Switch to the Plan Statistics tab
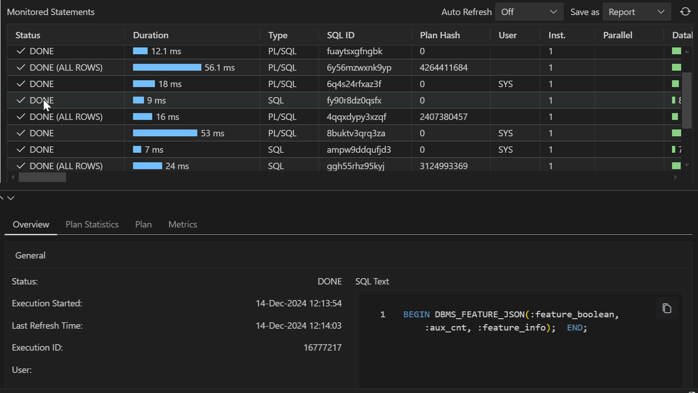Image resolution: width=698 pixels, height=393 pixels. (x=92, y=224)
